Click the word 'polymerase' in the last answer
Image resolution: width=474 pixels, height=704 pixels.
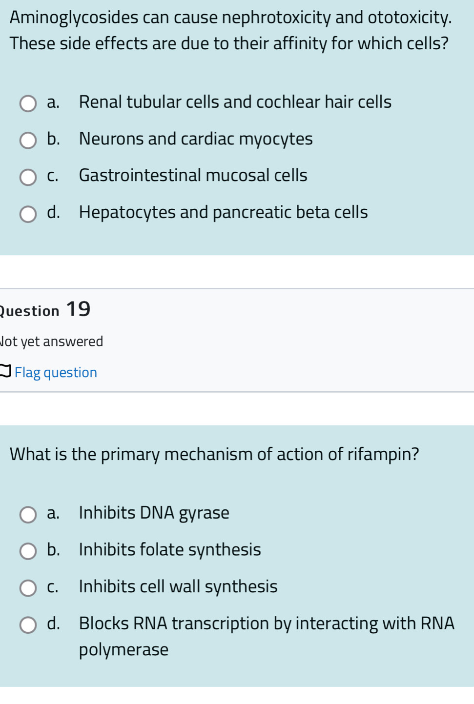point(124,650)
